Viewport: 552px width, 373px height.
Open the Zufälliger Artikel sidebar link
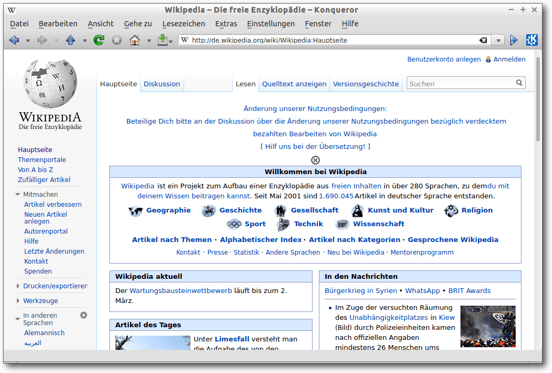(x=44, y=179)
